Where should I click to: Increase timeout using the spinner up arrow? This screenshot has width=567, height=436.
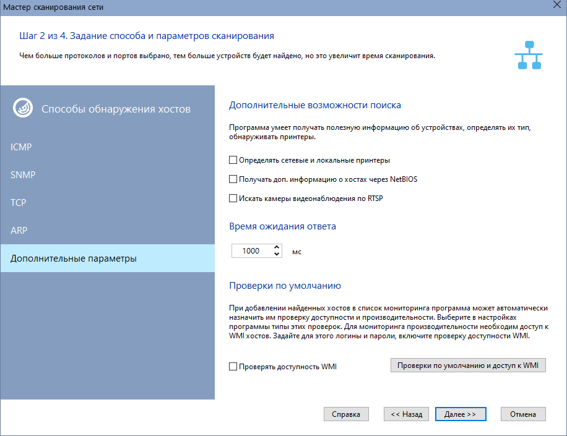point(277,247)
